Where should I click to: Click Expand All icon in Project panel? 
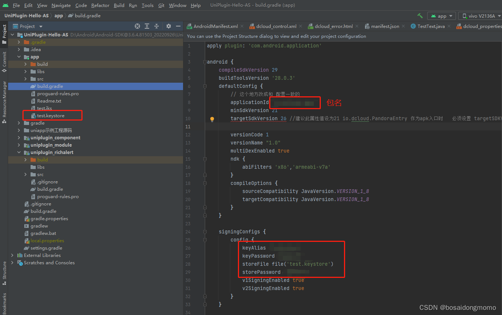[147, 26]
